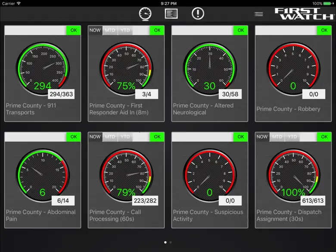Select Prime County - Dispatch Assignment (30s) title
The image size is (336, 252).
tap(289, 215)
